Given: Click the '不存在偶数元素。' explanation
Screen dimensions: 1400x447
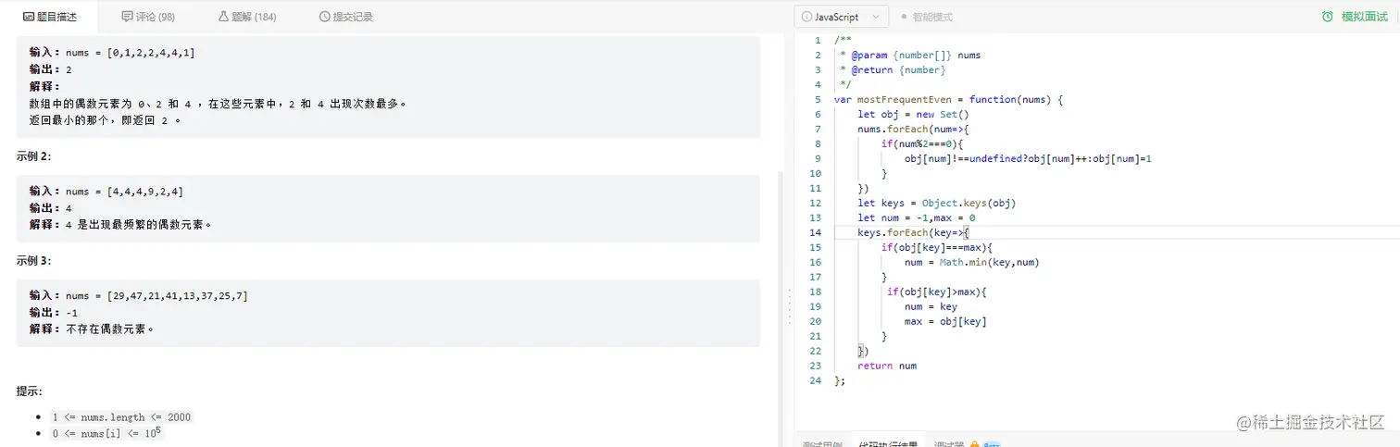Looking at the screenshot, I should pos(110,329).
